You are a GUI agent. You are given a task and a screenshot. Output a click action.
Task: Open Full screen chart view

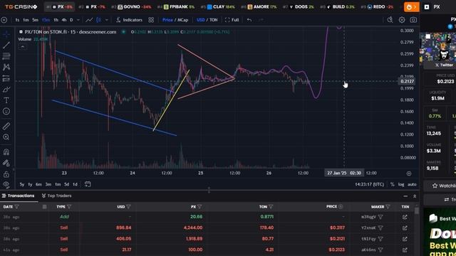tap(232, 20)
